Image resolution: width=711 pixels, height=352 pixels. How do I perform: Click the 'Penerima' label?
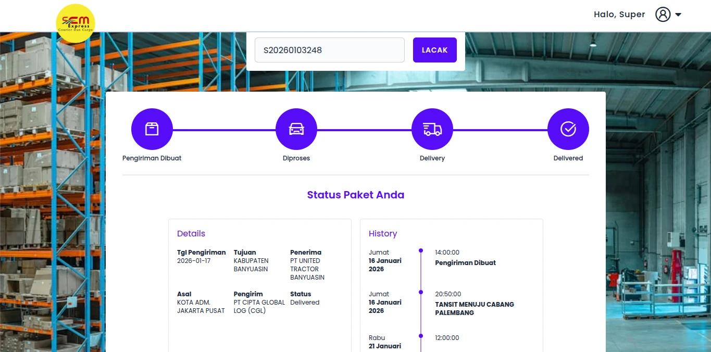(306, 253)
